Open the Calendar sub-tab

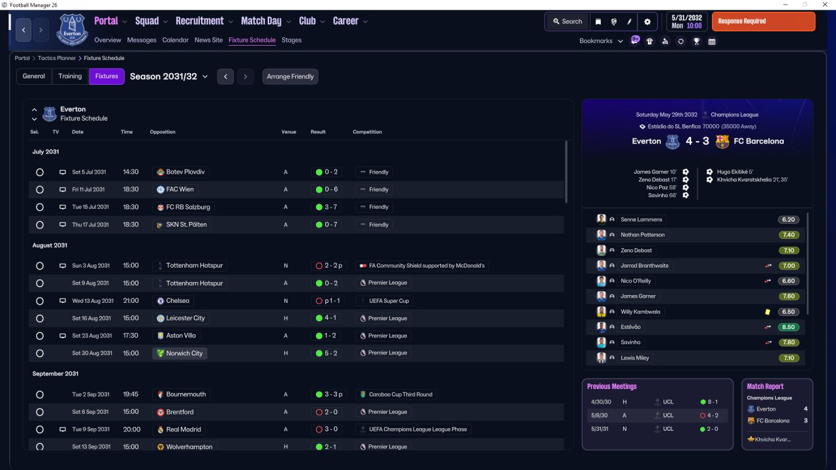pos(175,40)
